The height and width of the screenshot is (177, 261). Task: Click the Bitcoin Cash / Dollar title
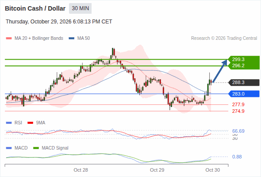pyautogui.click(x=35, y=8)
